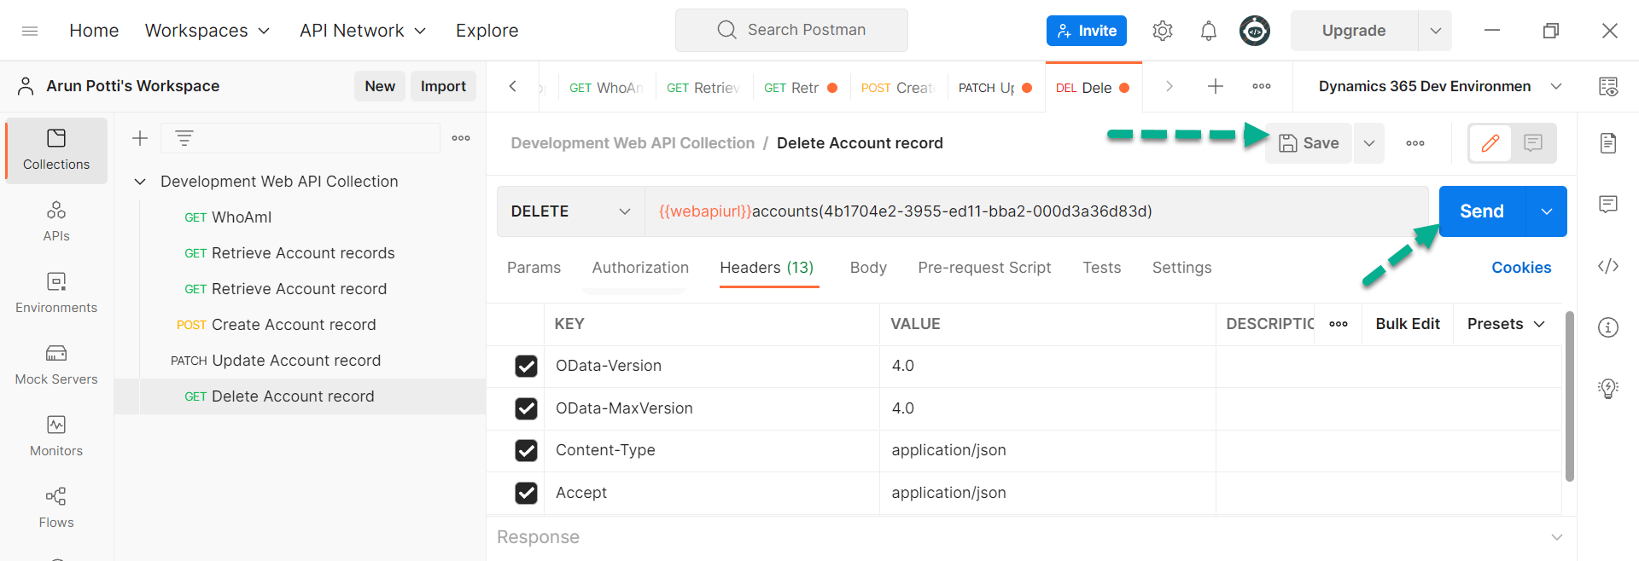Open Documentation icon in right sidebar
This screenshot has width=1639, height=561.
click(x=1608, y=143)
